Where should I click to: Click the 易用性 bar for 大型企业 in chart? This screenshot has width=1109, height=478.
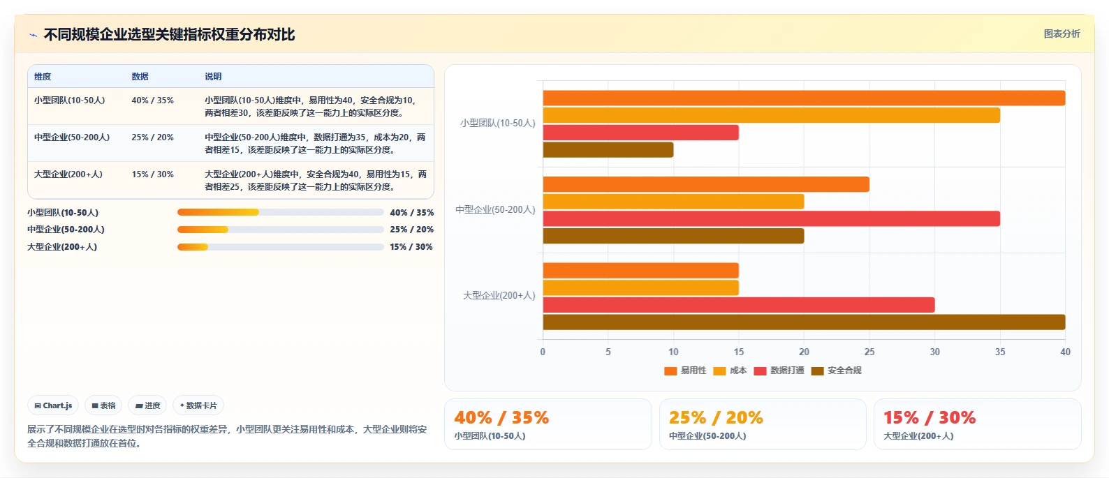[641, 271]
